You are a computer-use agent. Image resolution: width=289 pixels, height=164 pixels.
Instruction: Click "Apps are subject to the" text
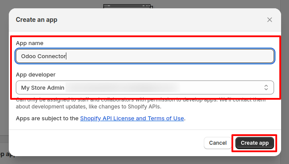click(47, 119)
